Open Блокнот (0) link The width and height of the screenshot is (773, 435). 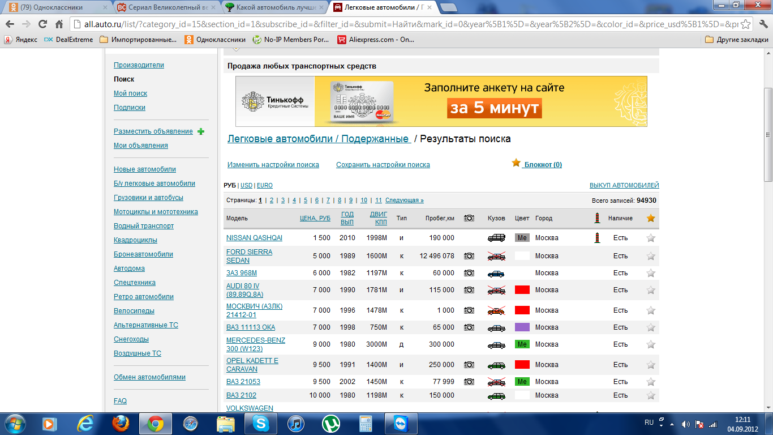pos(543,165)
